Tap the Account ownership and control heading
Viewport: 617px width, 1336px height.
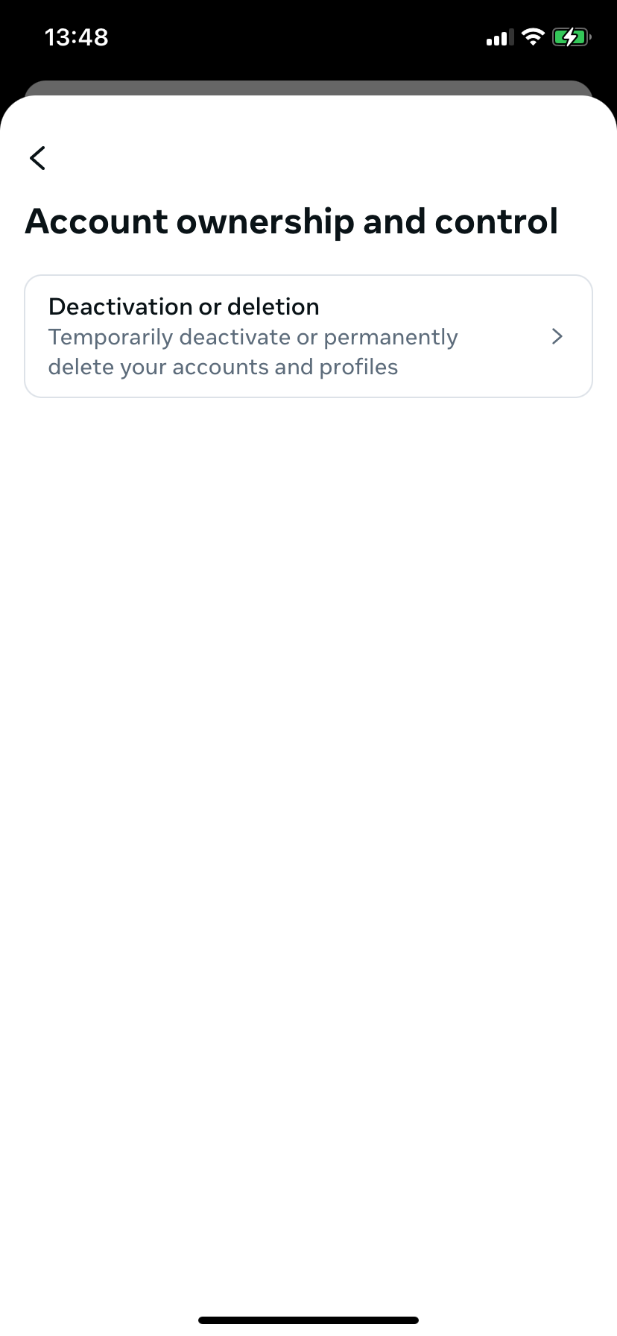click(x=292, y=221)
